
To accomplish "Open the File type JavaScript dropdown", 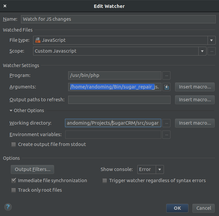I will pos(211,40).
